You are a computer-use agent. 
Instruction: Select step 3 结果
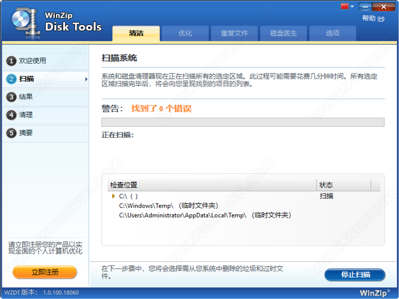pyautogui.click(x=46, y=97)
